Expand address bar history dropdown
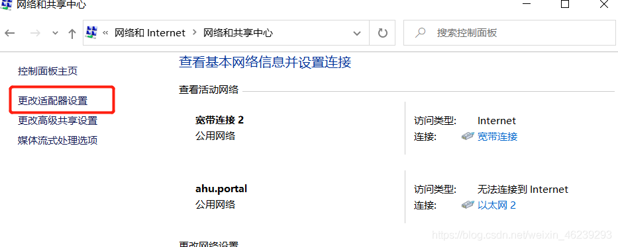 point(357,33)
